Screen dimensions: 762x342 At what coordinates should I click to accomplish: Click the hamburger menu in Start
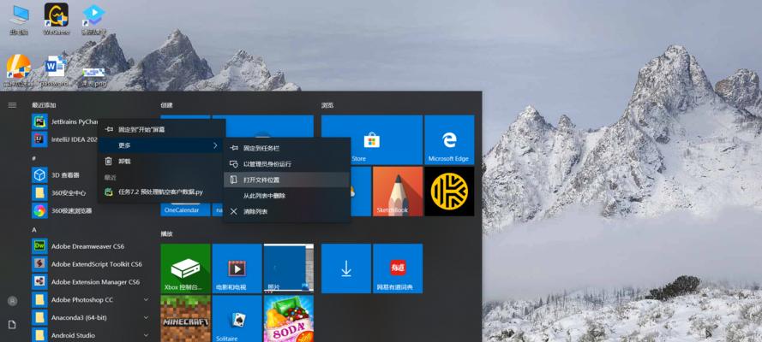(x=12, y=105)
